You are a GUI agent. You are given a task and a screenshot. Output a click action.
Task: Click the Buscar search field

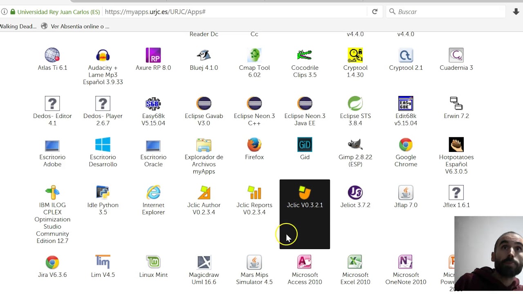445,12
